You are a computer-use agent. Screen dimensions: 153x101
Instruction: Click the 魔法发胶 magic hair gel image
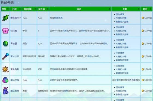tap(5, 80)
